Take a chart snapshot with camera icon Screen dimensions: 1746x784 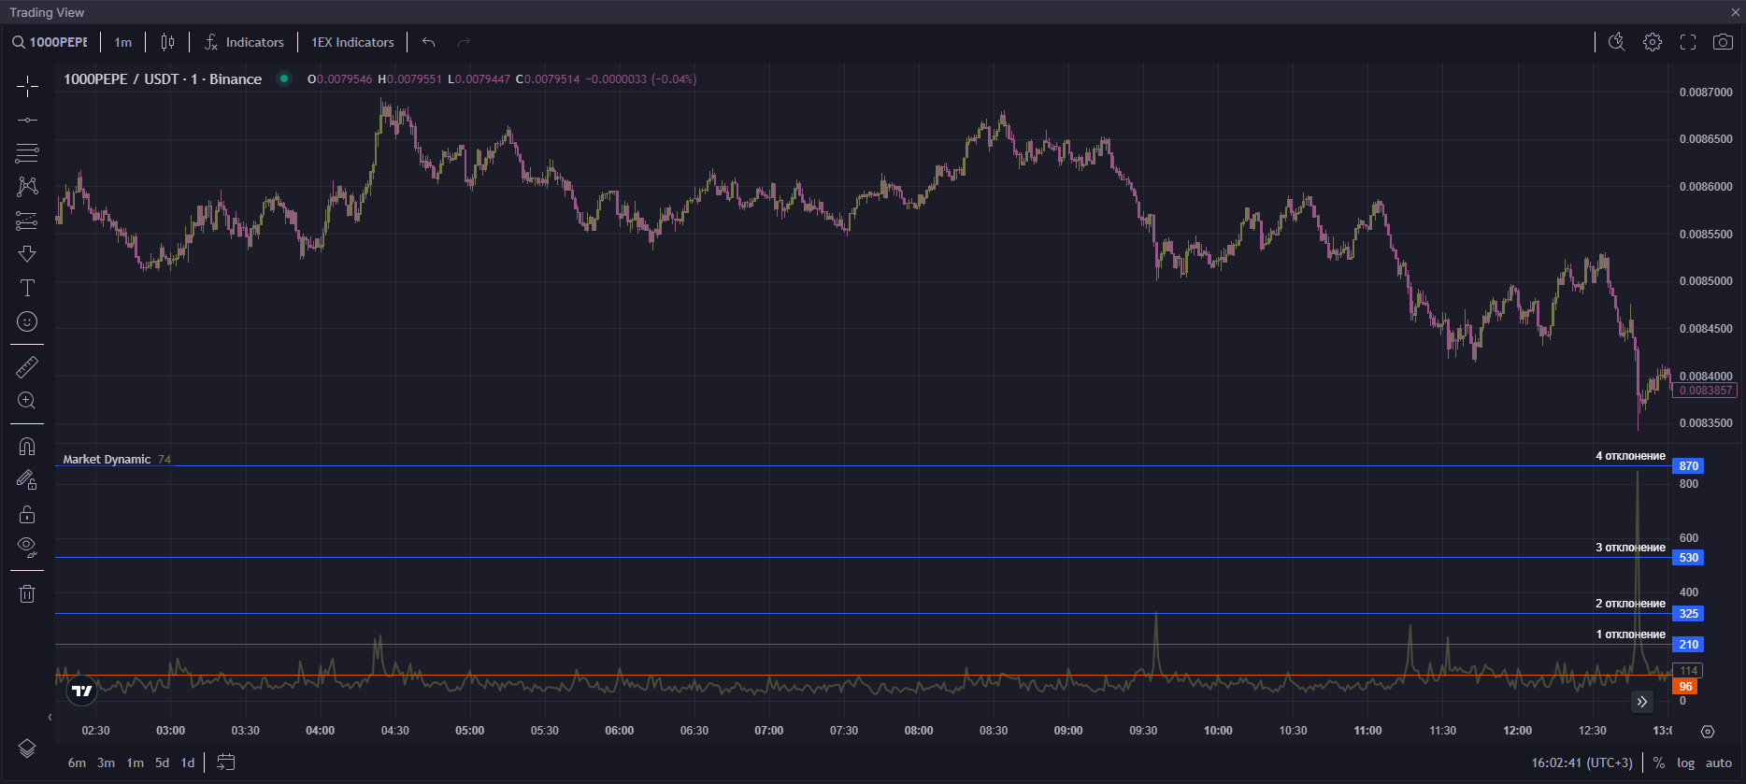click(x=1722, y=42)
